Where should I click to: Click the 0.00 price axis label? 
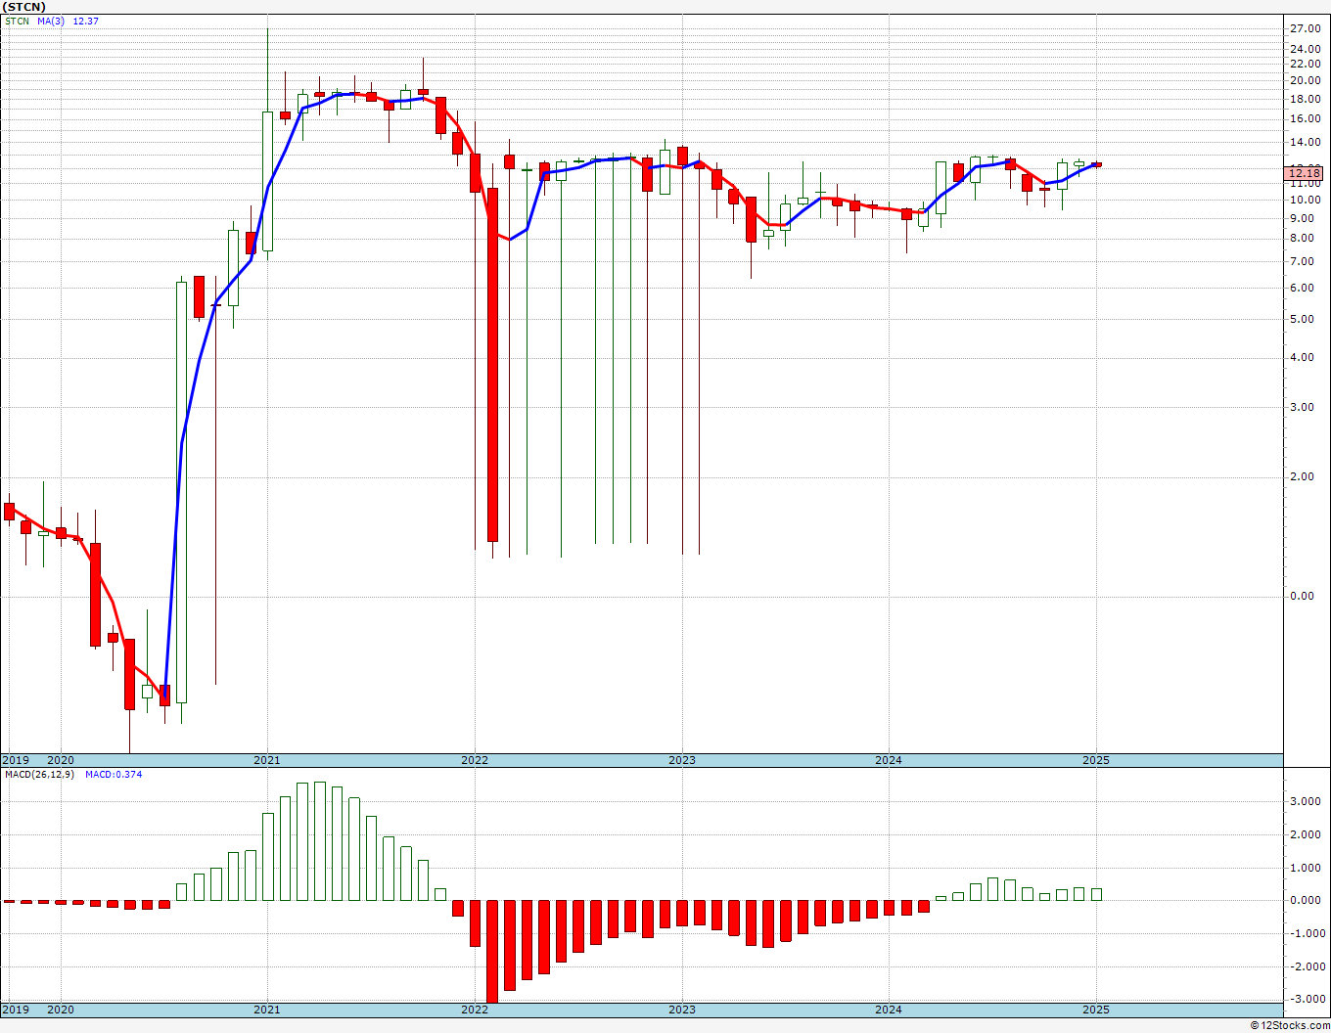pos(1302,596)
